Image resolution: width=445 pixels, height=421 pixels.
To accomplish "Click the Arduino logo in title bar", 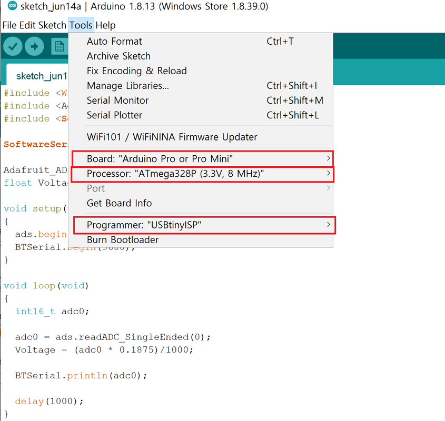I will point(12,6).
